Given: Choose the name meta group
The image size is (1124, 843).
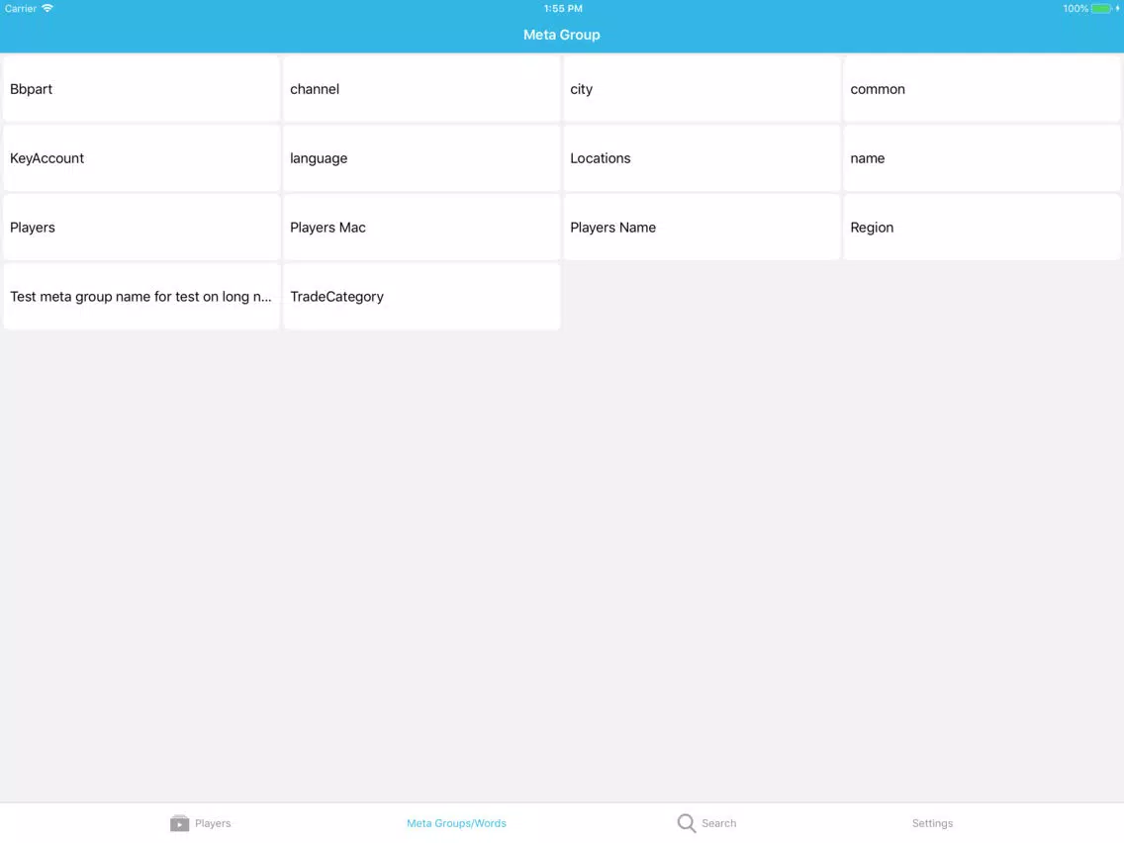Looking at the screenshot, I should pos(983,158).
